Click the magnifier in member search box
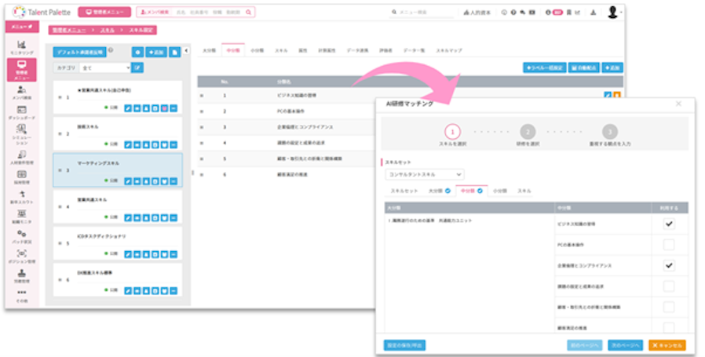 pos(249,12)
